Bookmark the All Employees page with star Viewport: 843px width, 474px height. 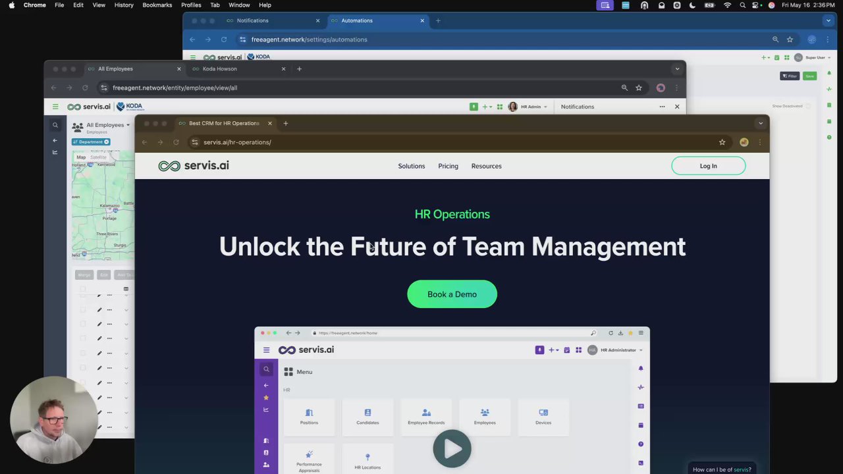[x=638, y=88]
